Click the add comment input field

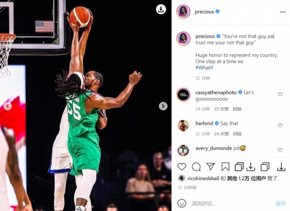(231, 203)
